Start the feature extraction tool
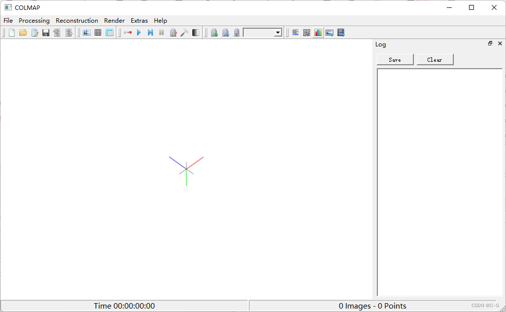506x312 pixels. coord(87,32)
